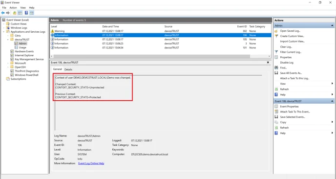Click Disable Log in Actions pane
This screenshot has height=179, width=336.
[x=287, y=63]
